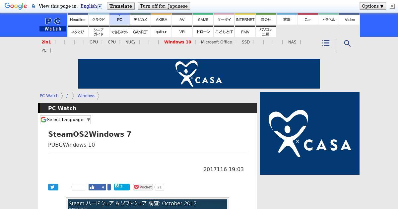Open the こどもとIT navigation tab

(224, 32)
